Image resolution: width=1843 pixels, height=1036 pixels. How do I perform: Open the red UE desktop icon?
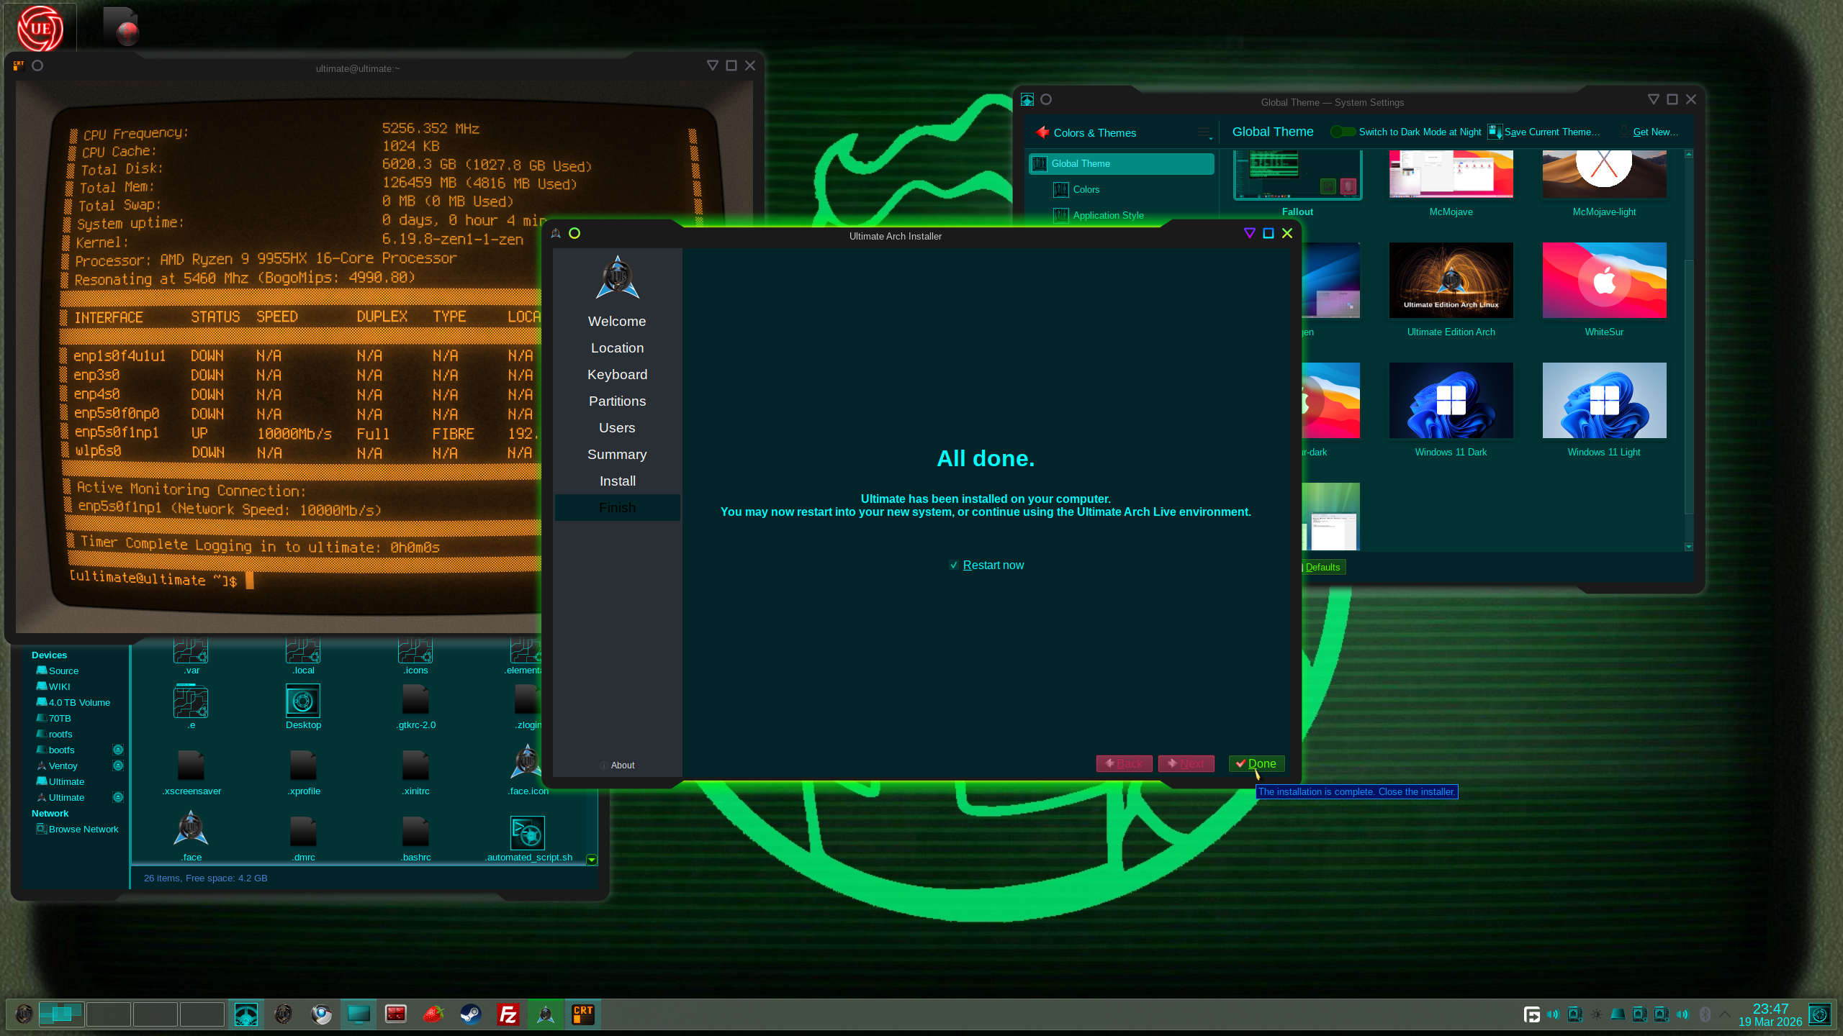tap(40, 29)
